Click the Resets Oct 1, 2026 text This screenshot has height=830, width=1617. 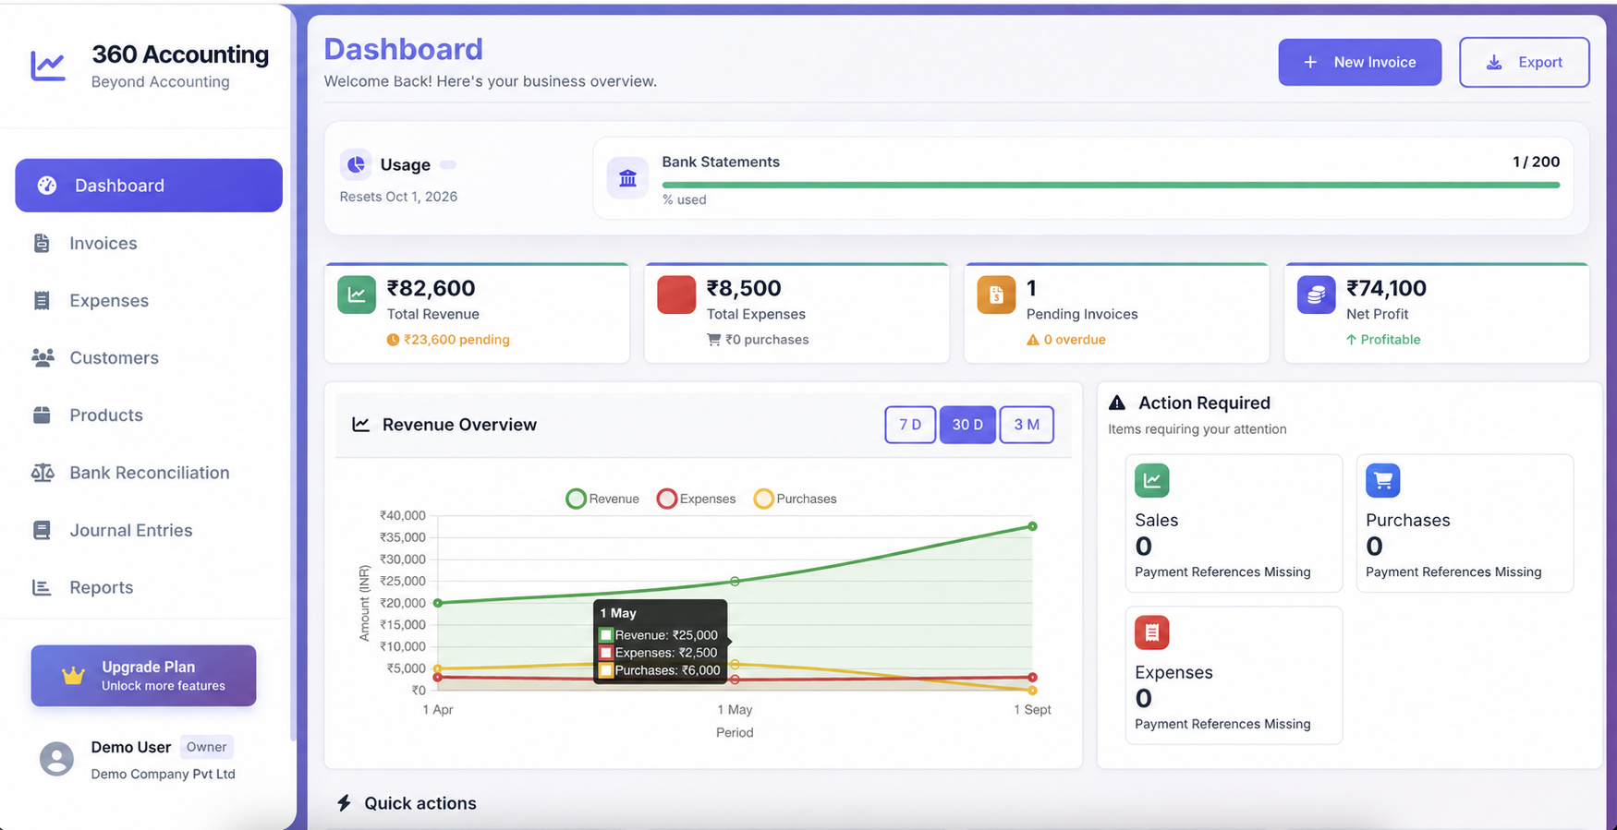(x=398, y=197)
